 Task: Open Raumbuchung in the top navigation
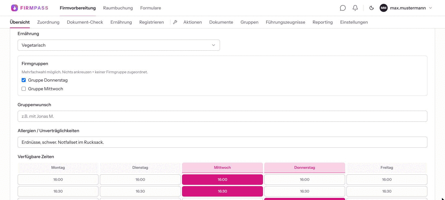(x=118, y=8)
